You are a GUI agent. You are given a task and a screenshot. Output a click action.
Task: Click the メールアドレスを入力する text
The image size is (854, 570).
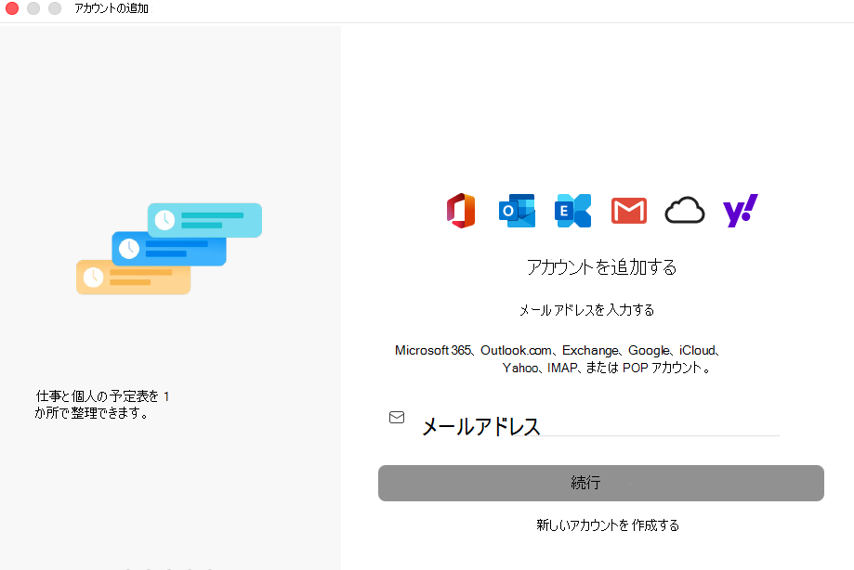click(586, 310)
